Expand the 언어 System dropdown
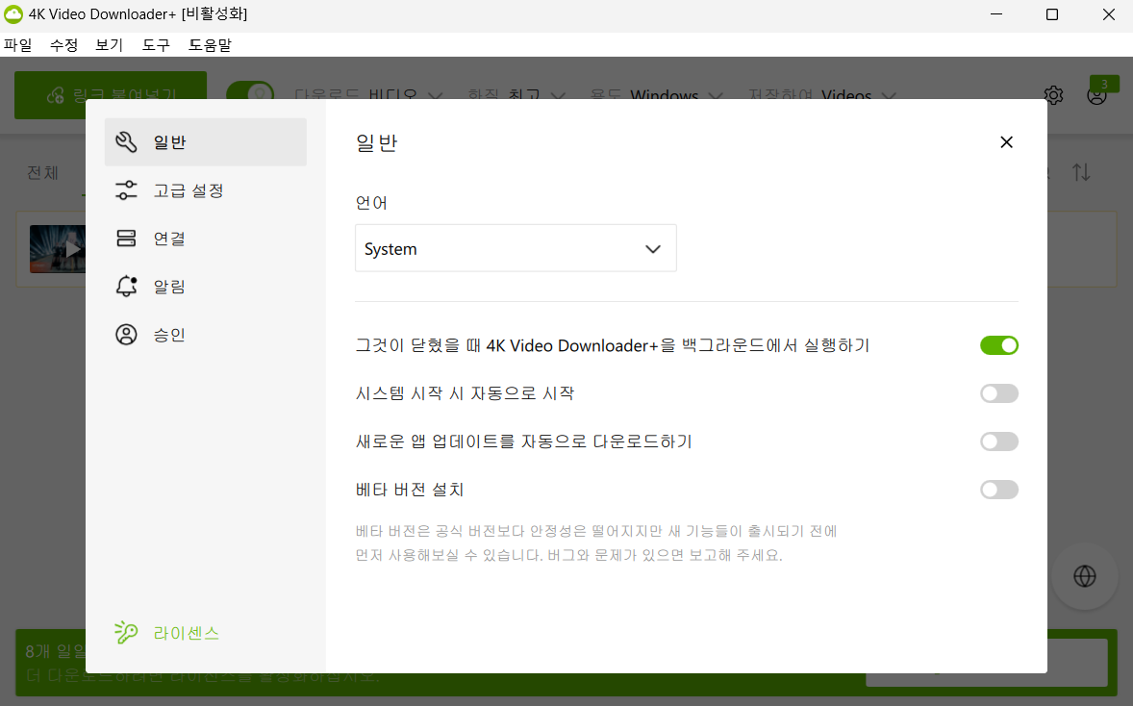The width and height of the screenshot is (1133, 706). 516,248
